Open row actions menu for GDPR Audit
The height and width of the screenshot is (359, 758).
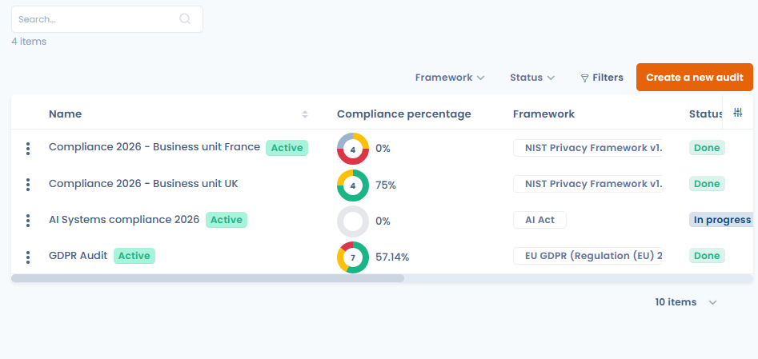[x=28, y=257]
